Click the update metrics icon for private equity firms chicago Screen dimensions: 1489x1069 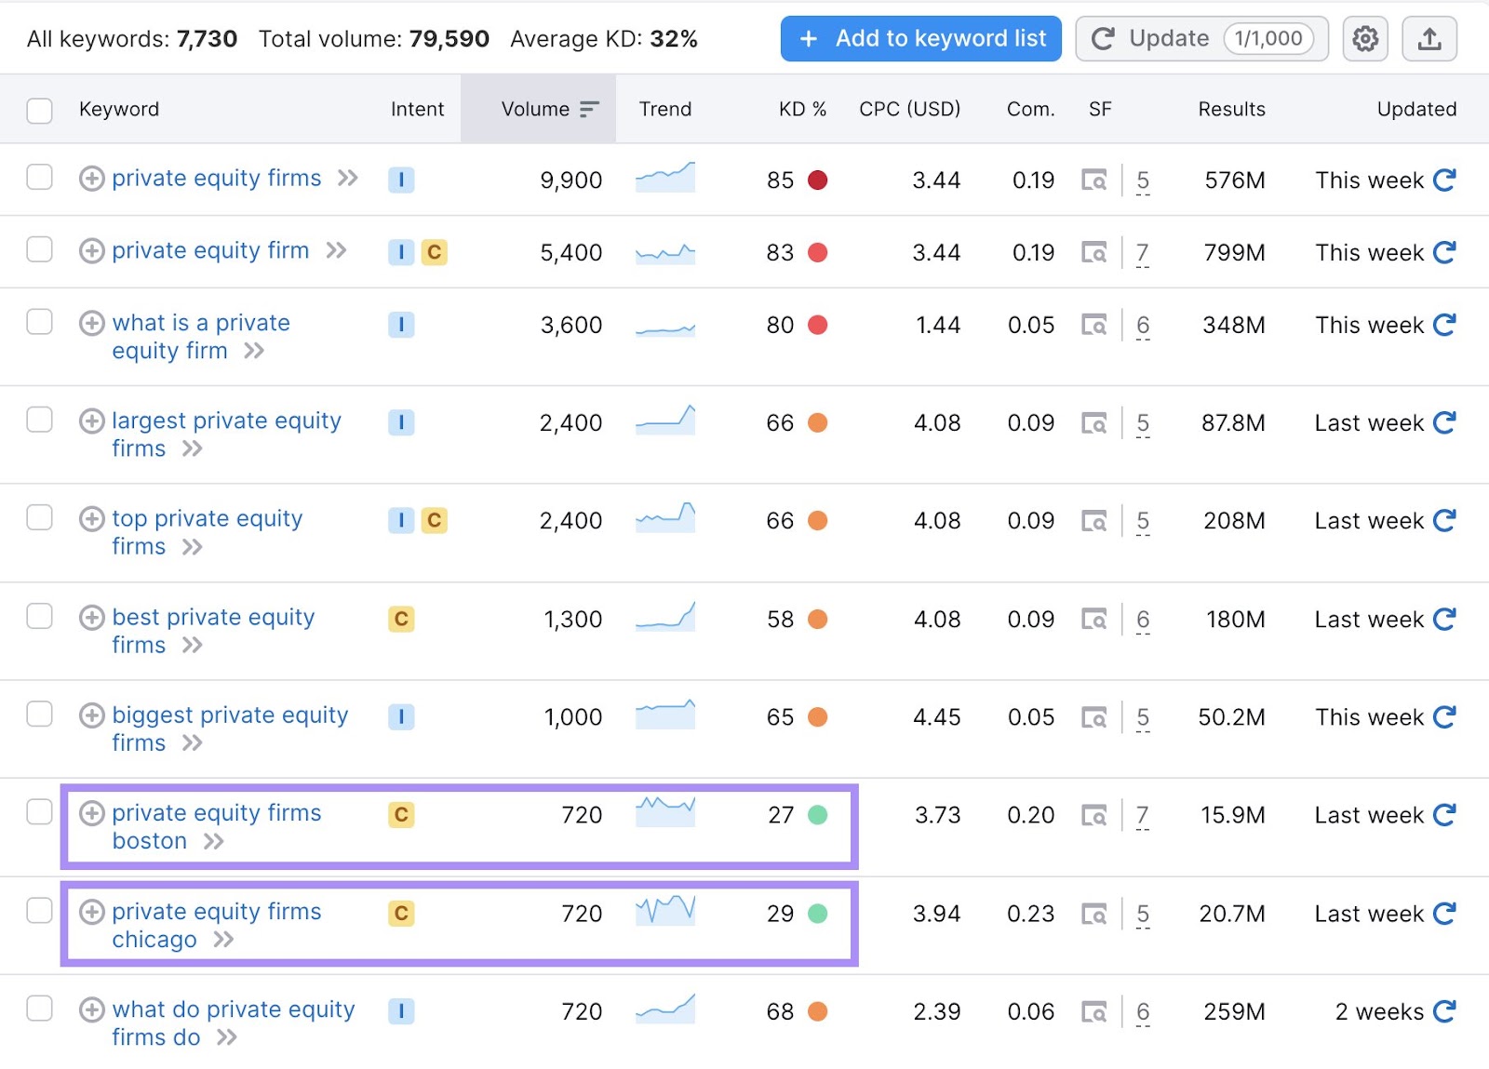tap(1444, 914)
